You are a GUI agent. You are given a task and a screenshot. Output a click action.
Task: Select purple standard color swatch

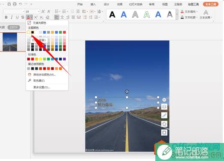coord(64,59)
